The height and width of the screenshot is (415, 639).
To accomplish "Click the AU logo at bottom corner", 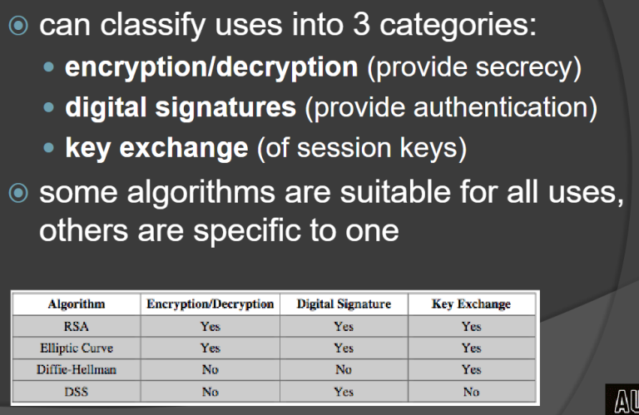I will click(x=622, y=399).
